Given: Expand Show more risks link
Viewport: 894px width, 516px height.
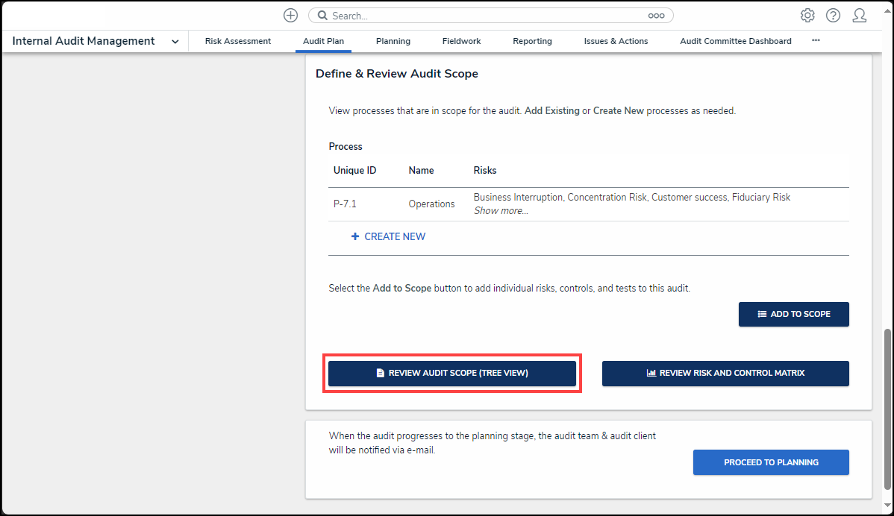Looking at the screenshot, I should [x=501, y=211].
